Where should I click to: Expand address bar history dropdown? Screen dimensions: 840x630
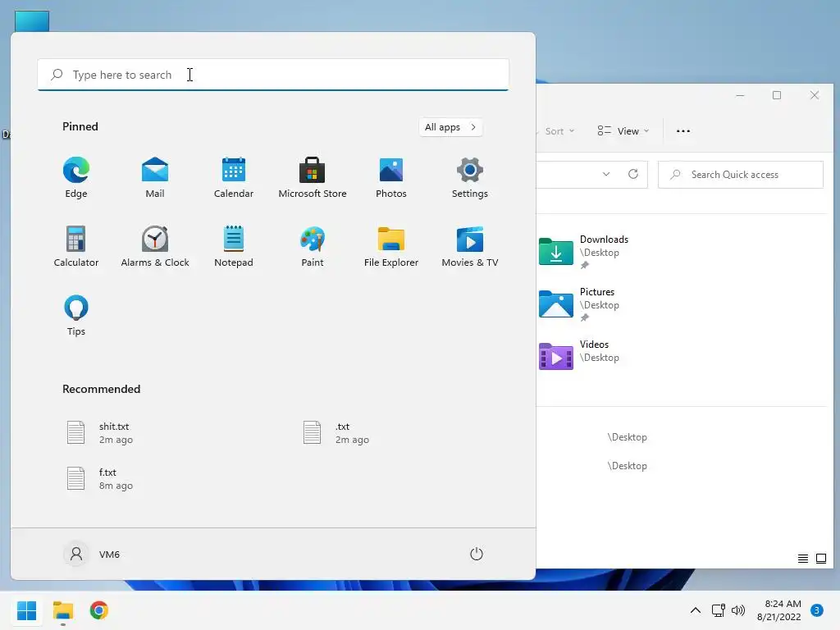[606, 174]
